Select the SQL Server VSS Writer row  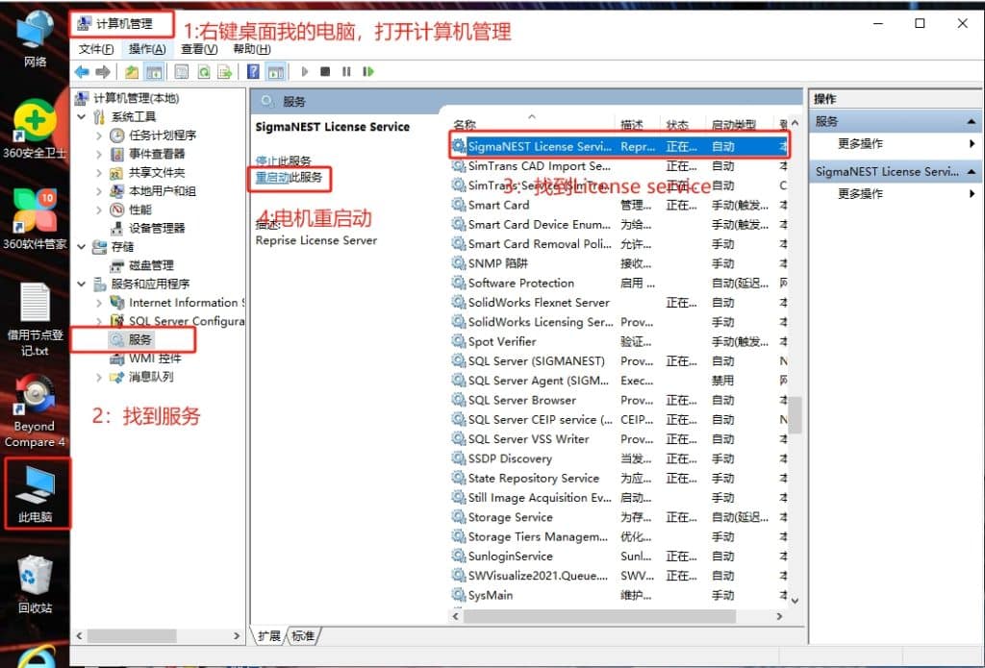pos(619,439)
